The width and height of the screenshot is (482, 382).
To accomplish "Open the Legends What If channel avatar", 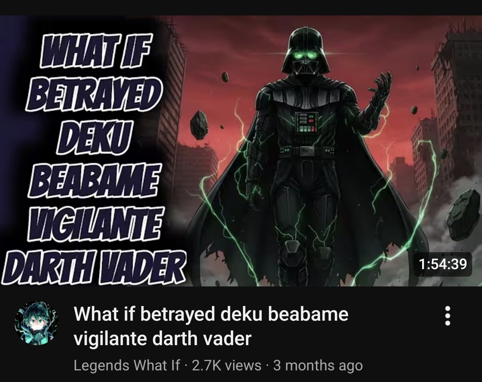I will (x=37, y=323).
